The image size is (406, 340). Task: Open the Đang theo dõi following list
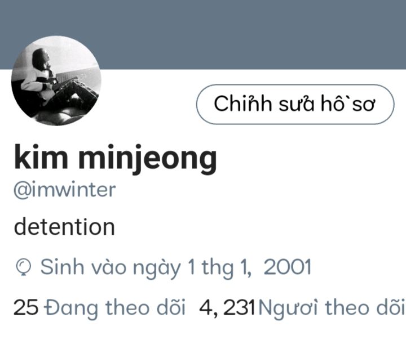coord(114,308)
